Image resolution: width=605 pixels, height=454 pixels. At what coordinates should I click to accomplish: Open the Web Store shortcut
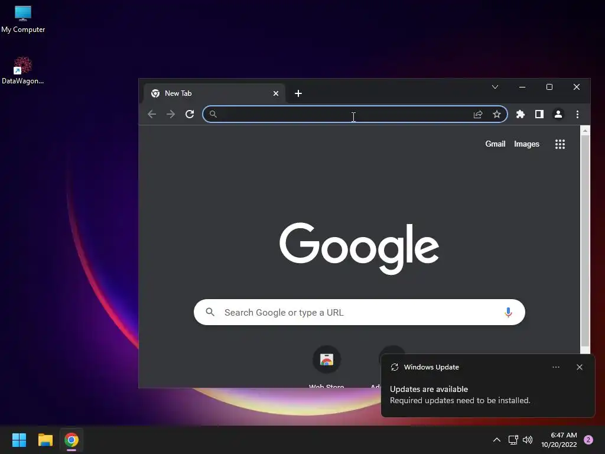coord(326,367)
